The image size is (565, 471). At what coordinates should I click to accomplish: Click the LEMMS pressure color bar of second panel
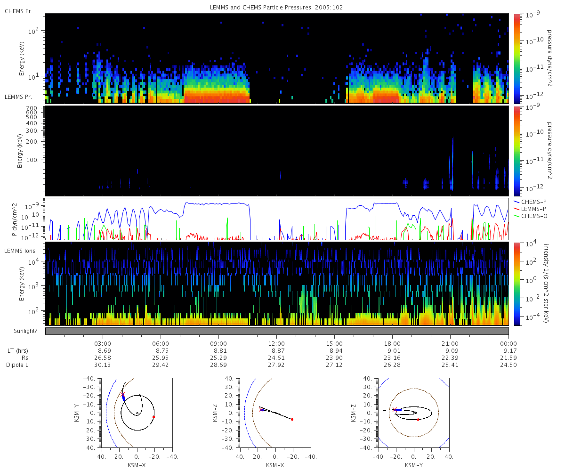(517, 151)
